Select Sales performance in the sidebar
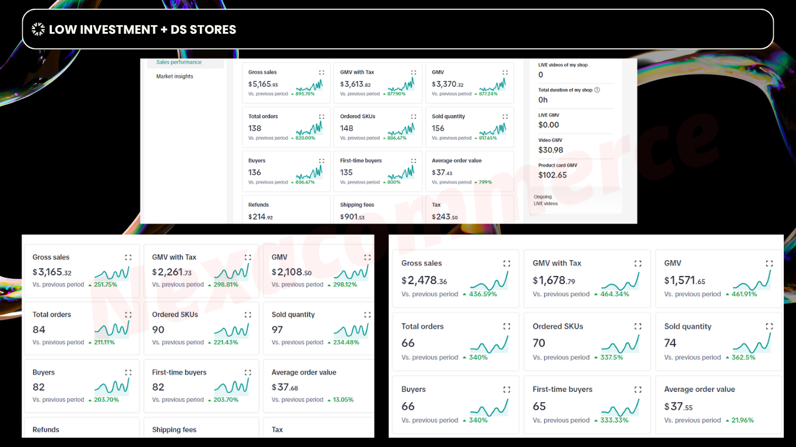Screen dimensions: 796x447 [179, 62]
